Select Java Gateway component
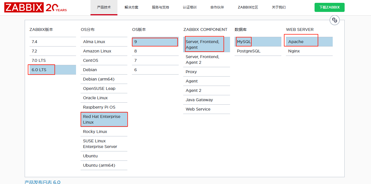Screen dimensions: 371x184 tap(207, 100)
